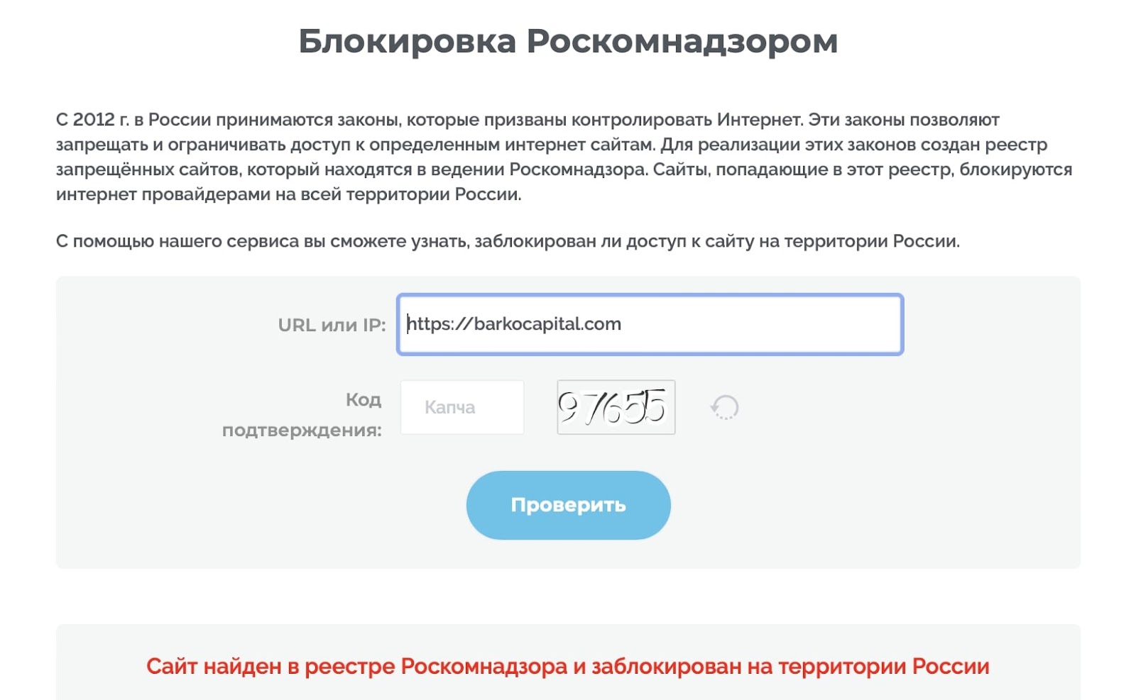
Task: Click the captcha image 97655
Action: pos(616,407)
